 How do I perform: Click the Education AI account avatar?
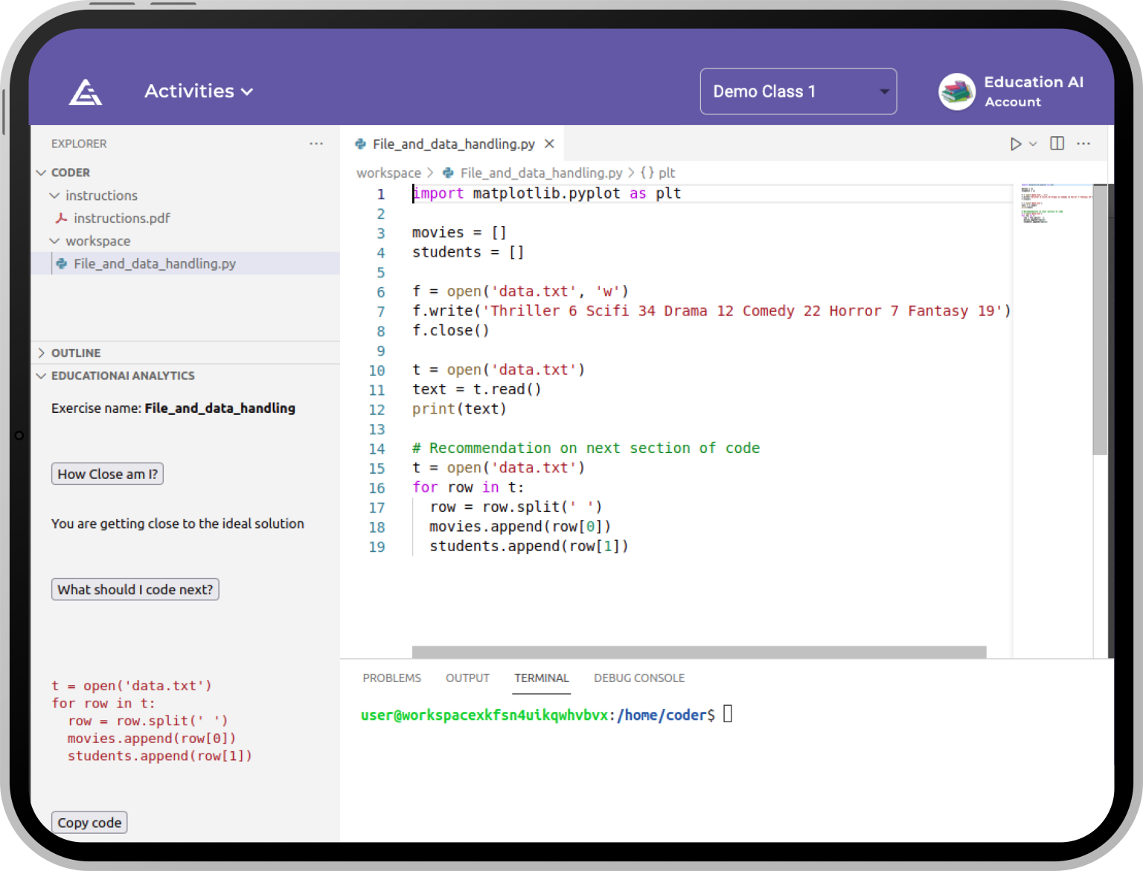coord(957,91)
